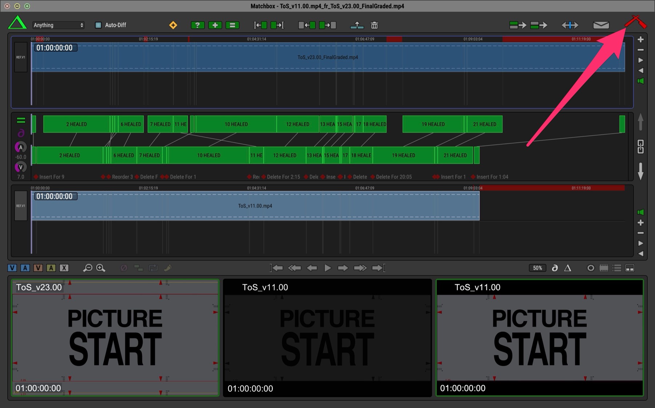This screenshot has height=408, width=655.
Task: Open settings with the gear icon
Action: [x=591, y=268]
